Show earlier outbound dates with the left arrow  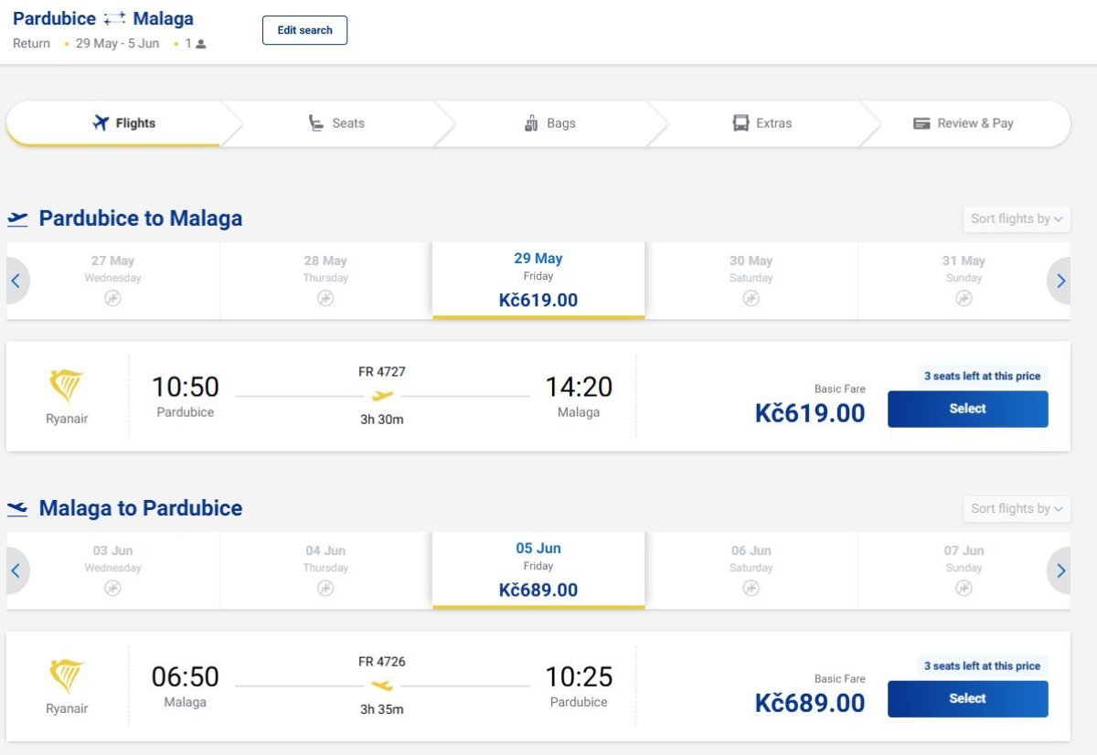pos(17,282)
